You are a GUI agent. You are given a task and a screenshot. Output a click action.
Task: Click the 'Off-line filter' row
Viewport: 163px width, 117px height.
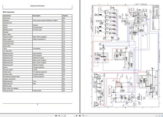37,46
